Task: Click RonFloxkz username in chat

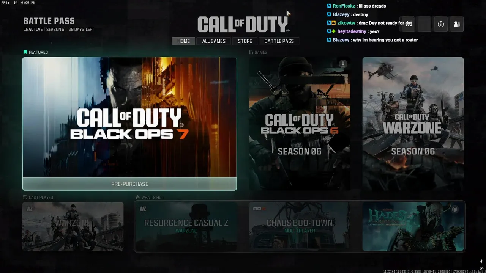Action: coord(344,6)
